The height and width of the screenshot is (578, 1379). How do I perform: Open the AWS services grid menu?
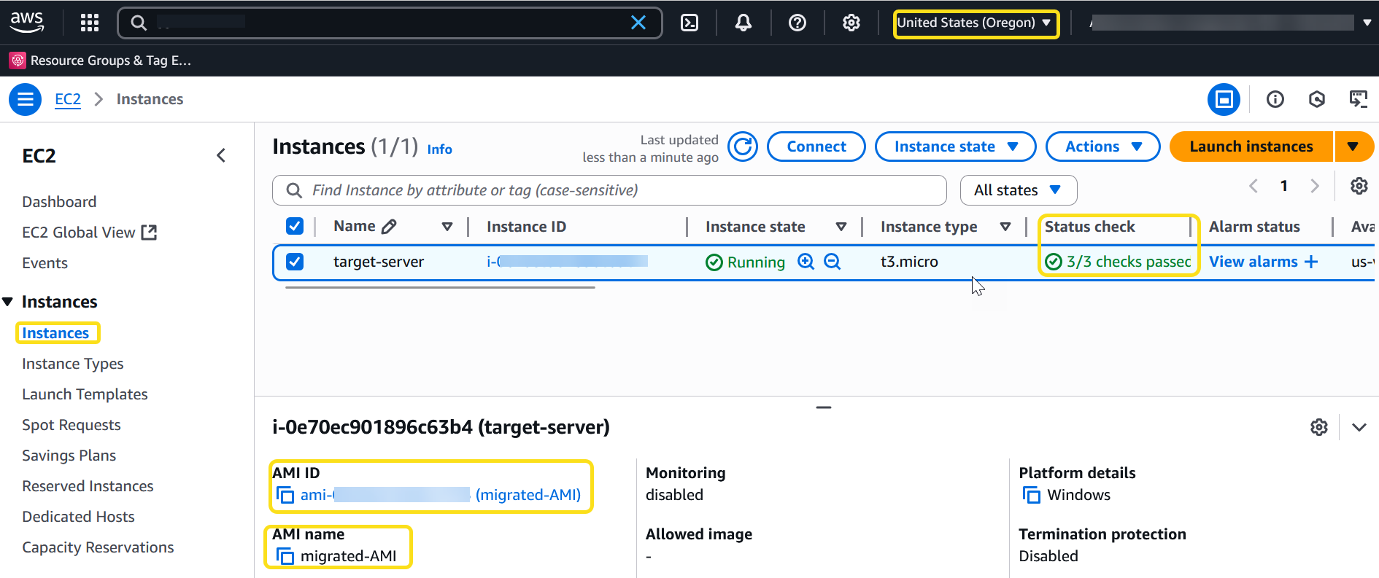click(x=90, y=23)
